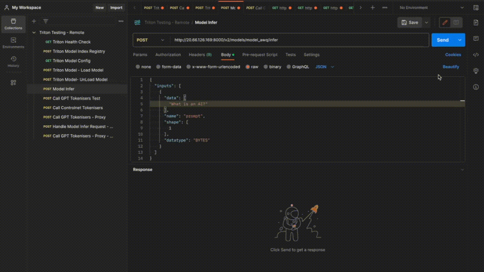This screenshot has height=272, width=484.
Task: Open the Triton Health Check request
Action: point(72,42)
